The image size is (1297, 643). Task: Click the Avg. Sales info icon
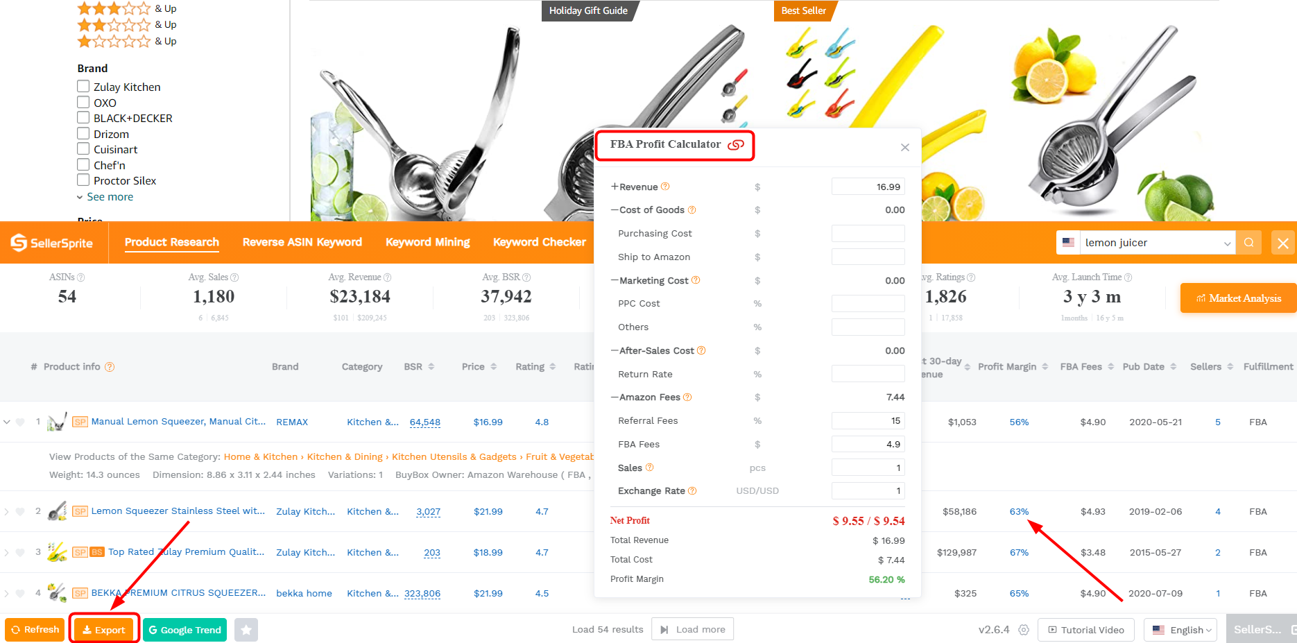click(x=234, y=277)
